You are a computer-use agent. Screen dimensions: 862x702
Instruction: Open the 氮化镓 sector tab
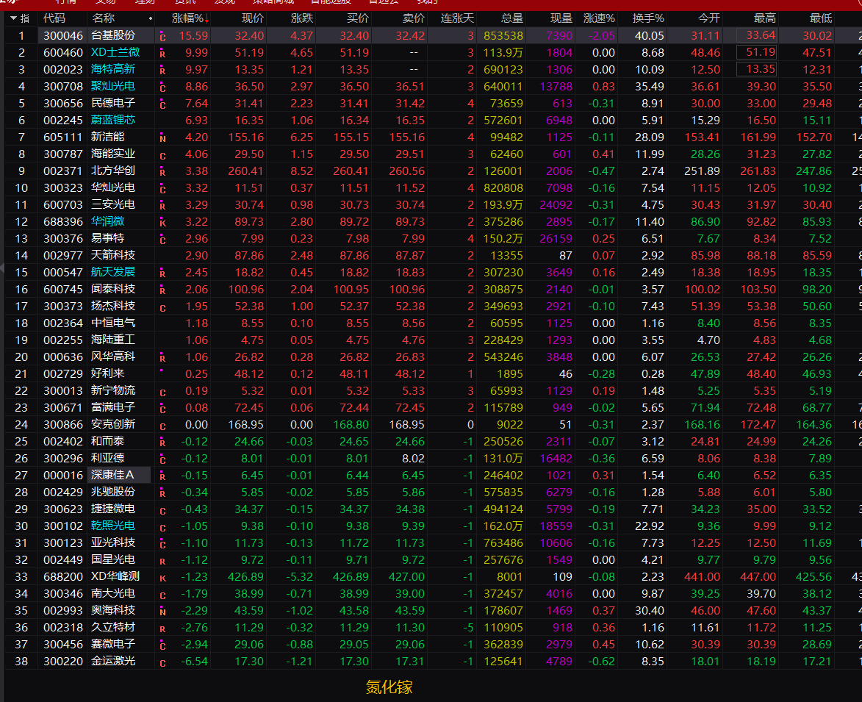[x=389, y=687]
